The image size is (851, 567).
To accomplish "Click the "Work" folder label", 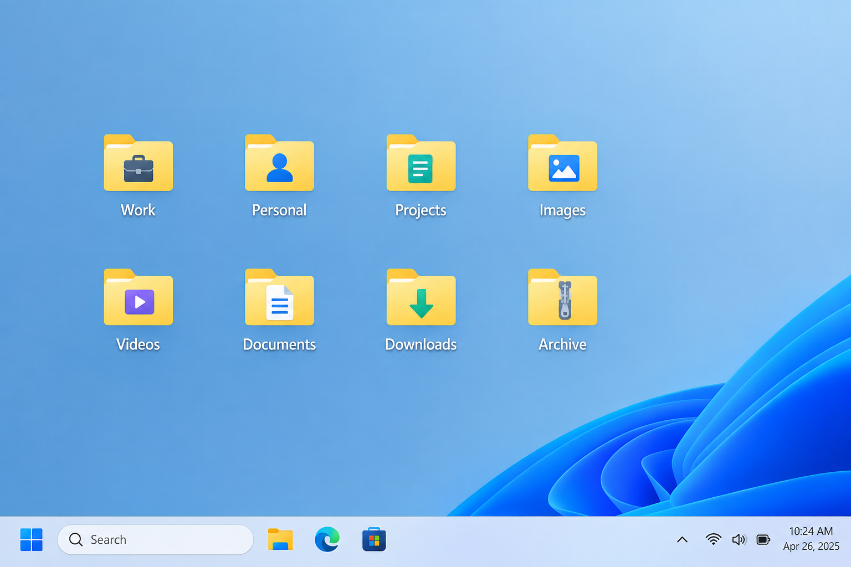I will pyautogui.click(x=138, y=210).
